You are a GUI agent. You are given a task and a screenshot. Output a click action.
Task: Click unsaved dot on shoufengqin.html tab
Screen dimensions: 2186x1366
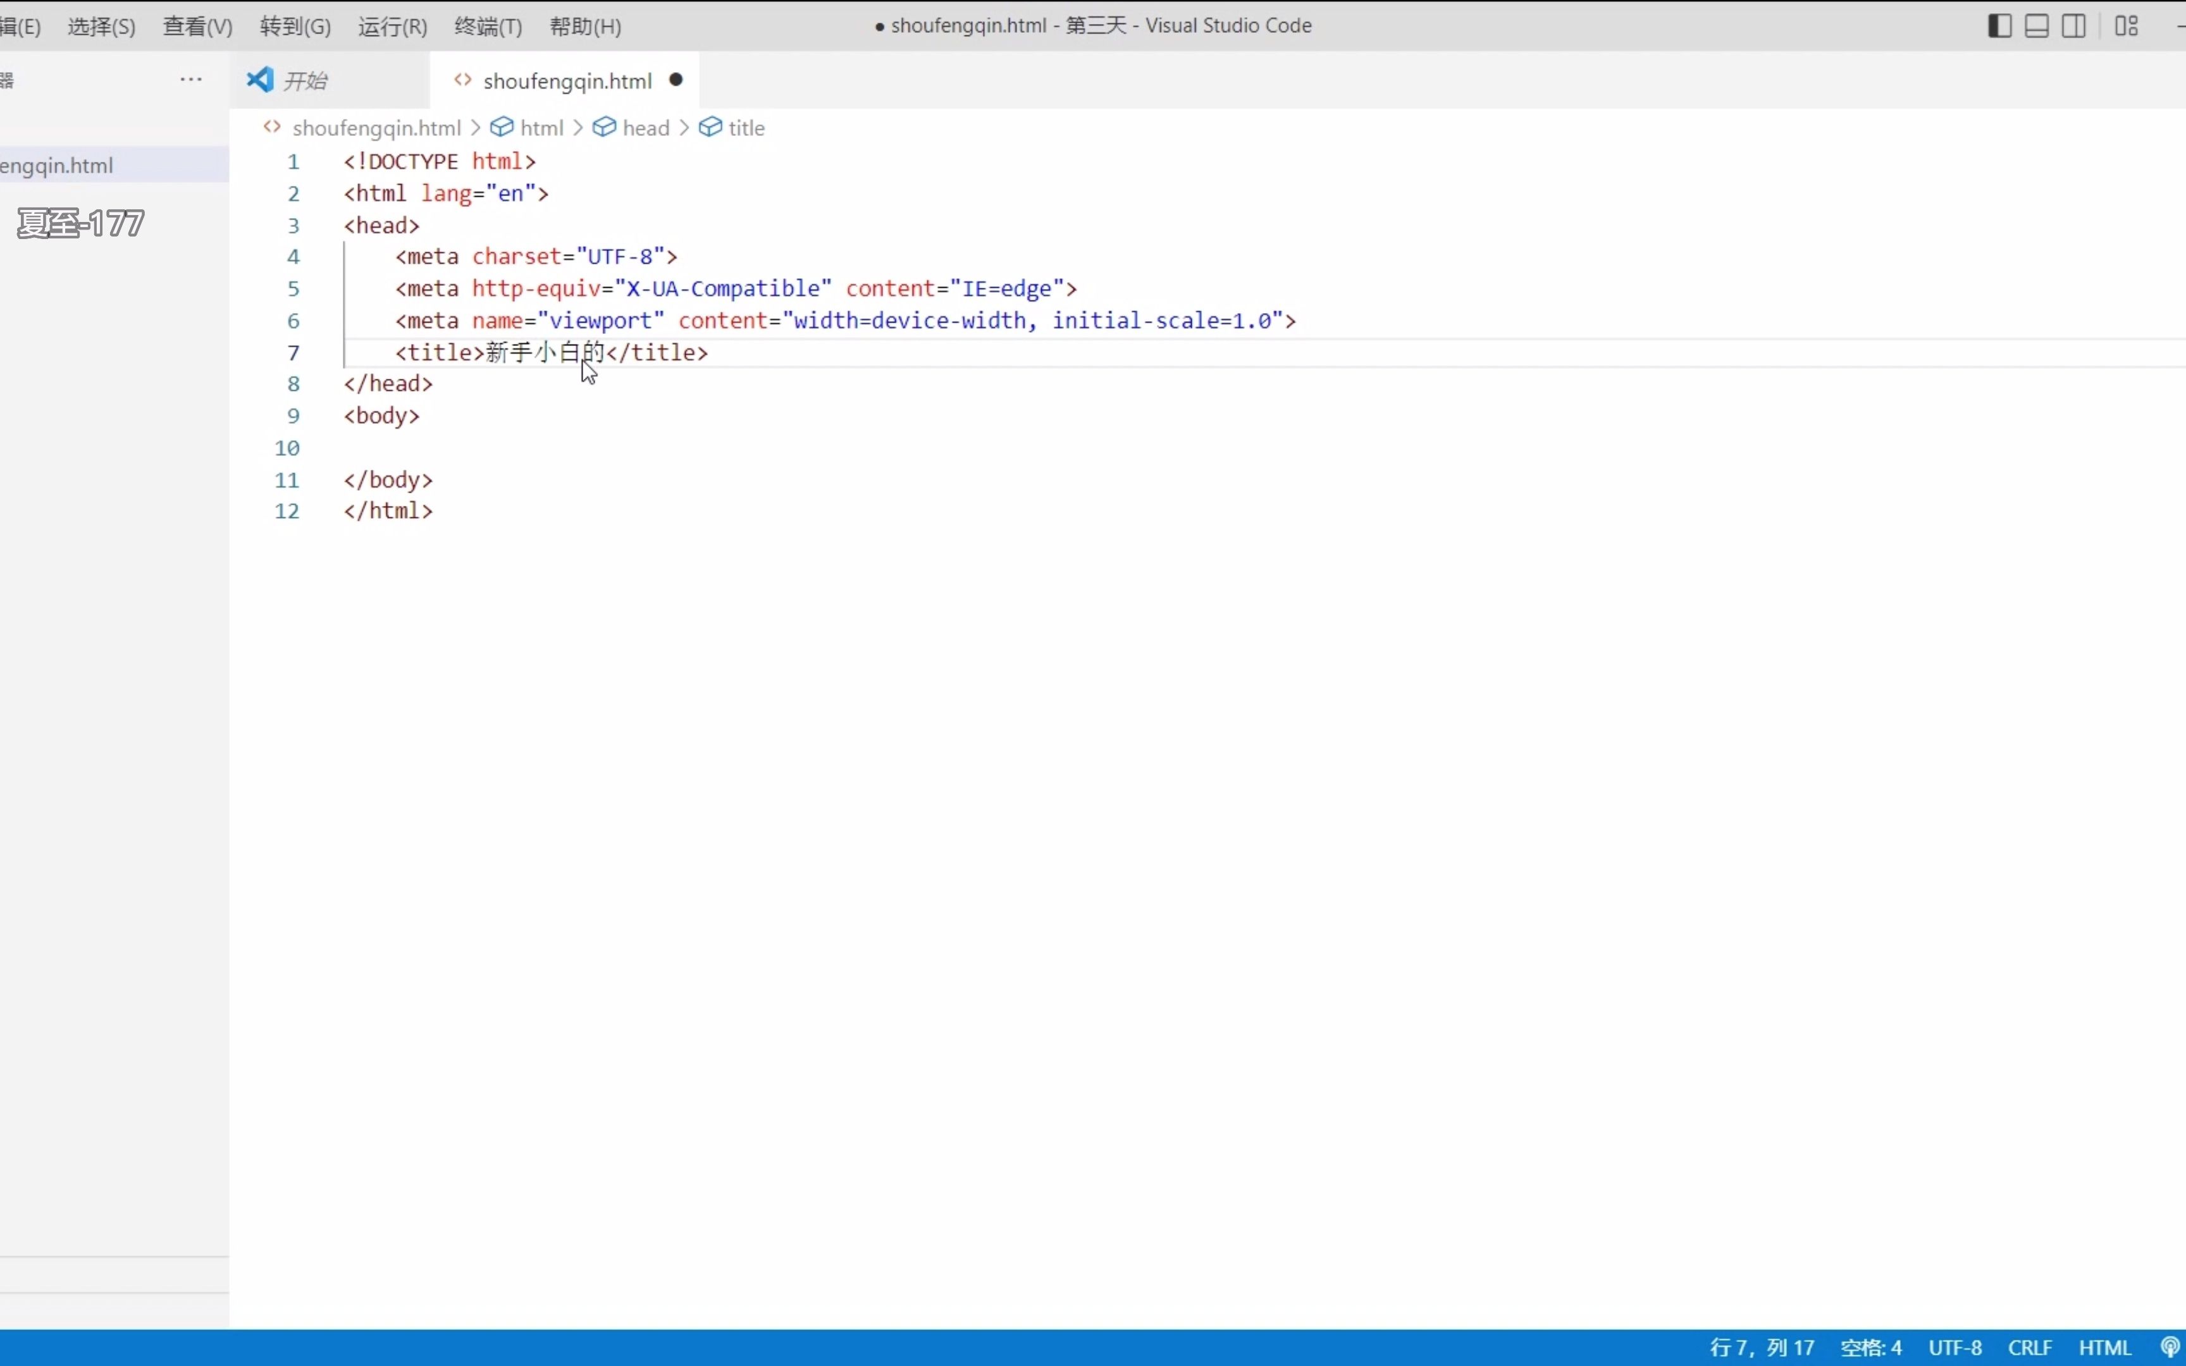click(x=676, y=80)
